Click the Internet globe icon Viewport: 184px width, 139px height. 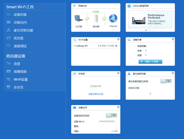click(x=113, y=18)
